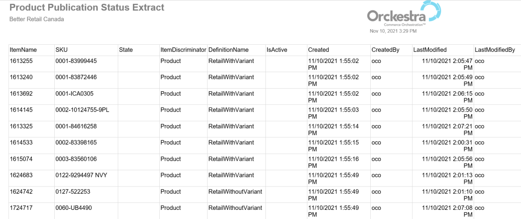This screenshot has height=219, width=521.
Task: Select SKU 0001-83872446
Action: pyautogui.click(x=76, y=77)
